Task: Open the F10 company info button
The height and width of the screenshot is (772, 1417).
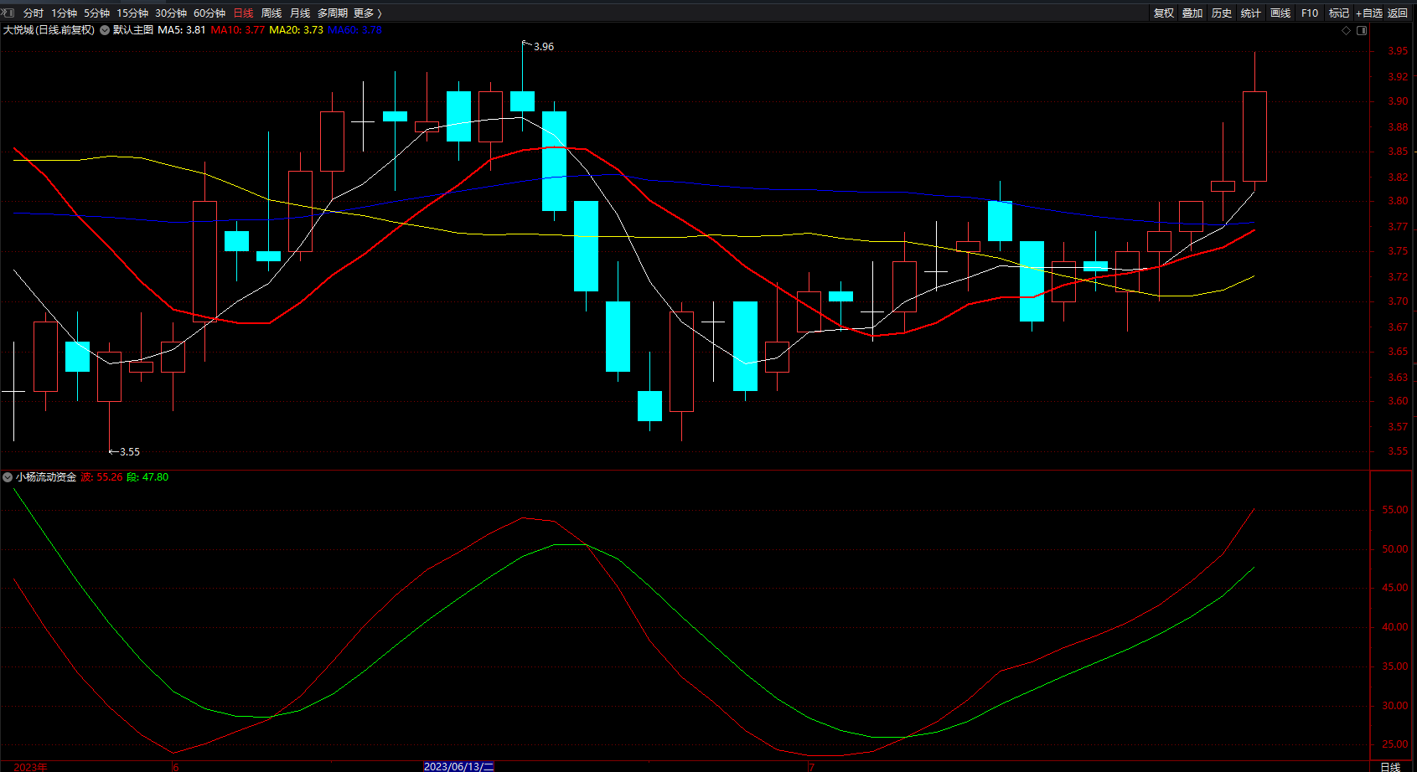Action: click(x=1310, y=13)
